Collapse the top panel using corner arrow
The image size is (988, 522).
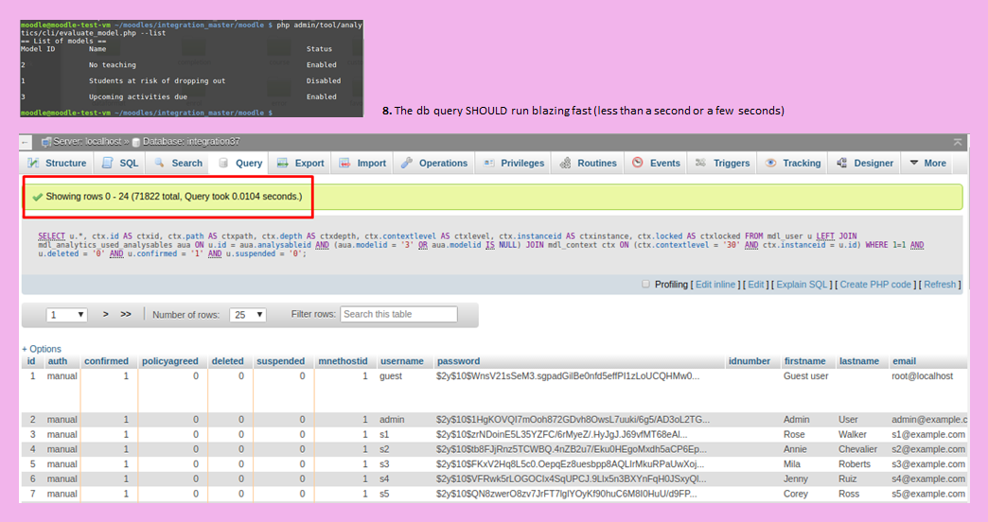click(957, 142)
